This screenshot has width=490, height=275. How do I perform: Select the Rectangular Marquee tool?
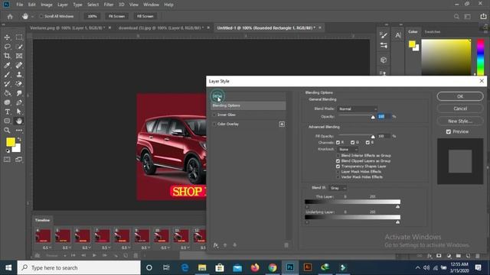tap(19, 37)
